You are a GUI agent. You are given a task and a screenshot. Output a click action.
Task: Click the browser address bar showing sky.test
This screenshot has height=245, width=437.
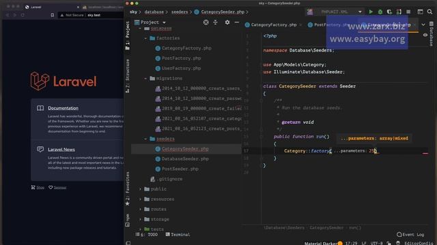click(91, 15)
